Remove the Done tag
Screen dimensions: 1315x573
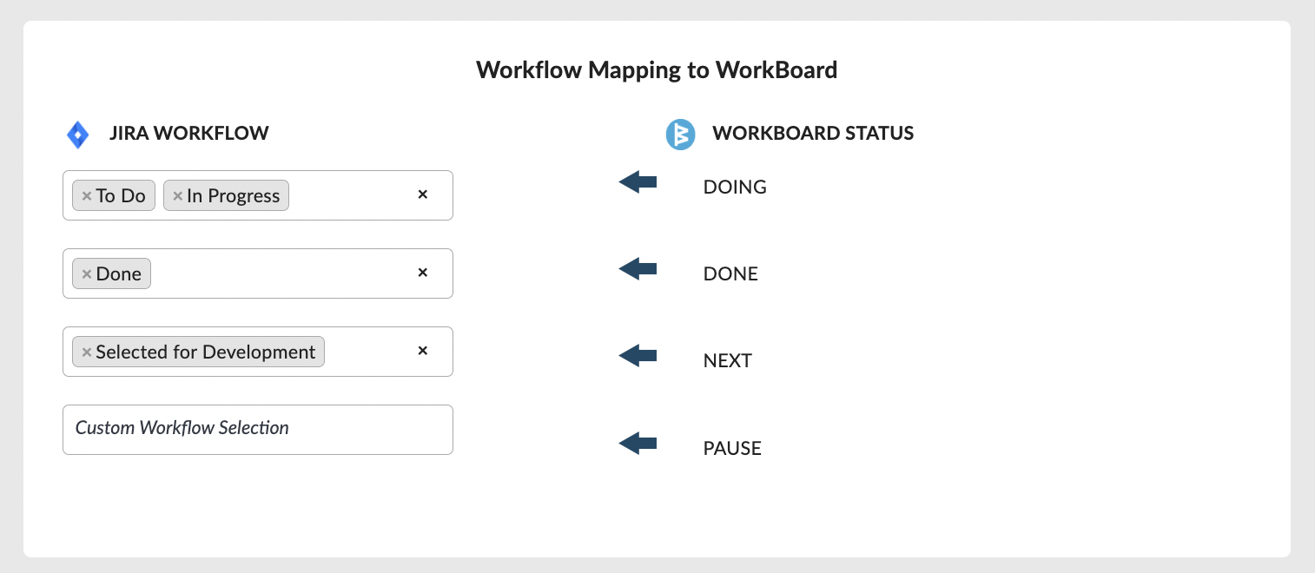point(86,274)
